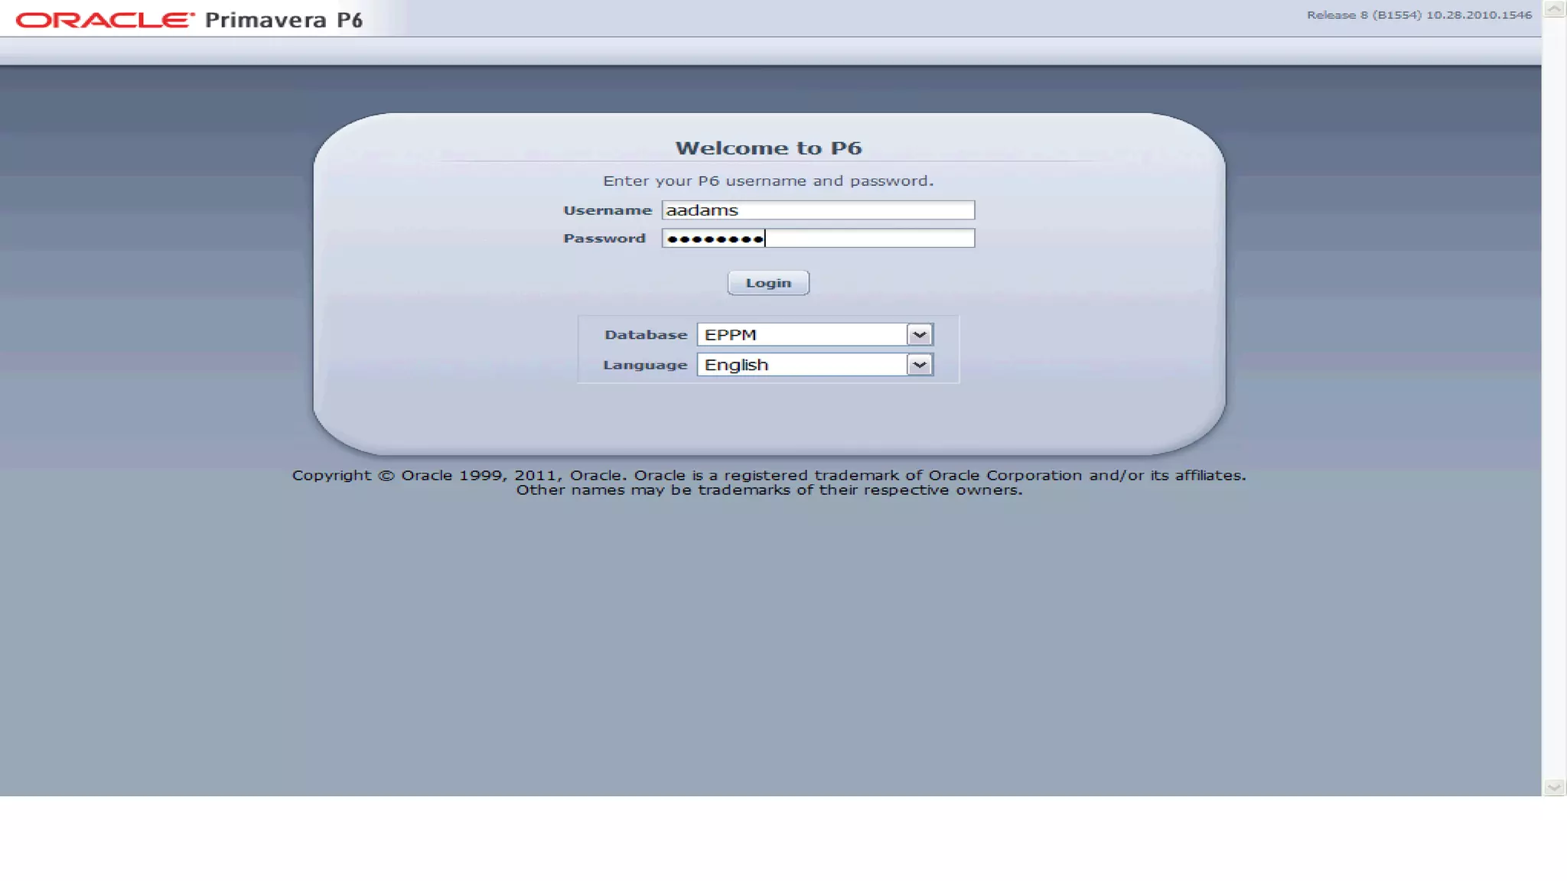
Task: Click the Database label
Action: [x=646, y=335]
